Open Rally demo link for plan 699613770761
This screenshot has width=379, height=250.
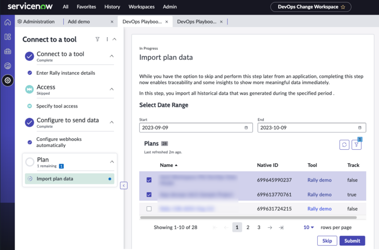point(319,194)
